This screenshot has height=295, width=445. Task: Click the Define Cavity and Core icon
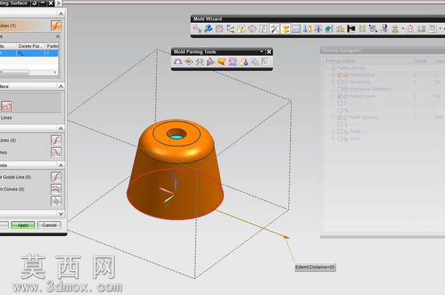pyautogui.click(x=233, y=62)
